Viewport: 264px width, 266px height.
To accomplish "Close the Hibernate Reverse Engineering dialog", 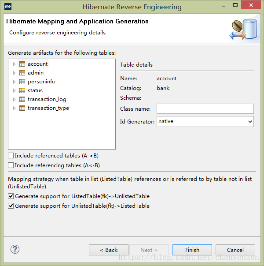I will coord(251,5).
